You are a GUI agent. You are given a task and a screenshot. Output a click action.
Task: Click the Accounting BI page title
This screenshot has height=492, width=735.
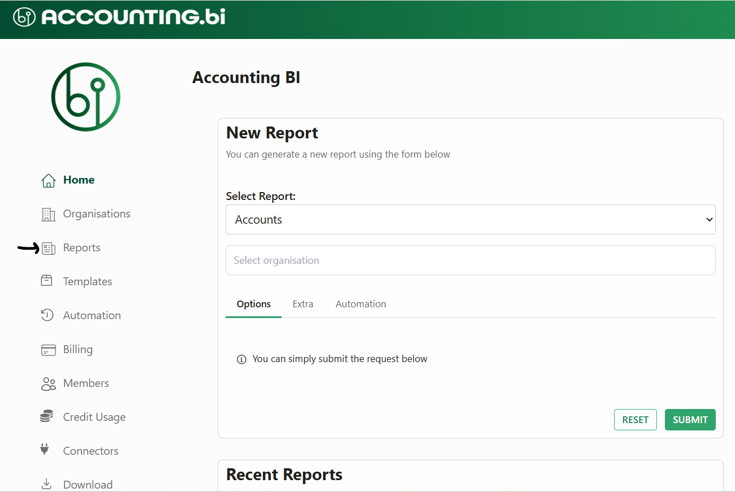(x=246, y=77)
